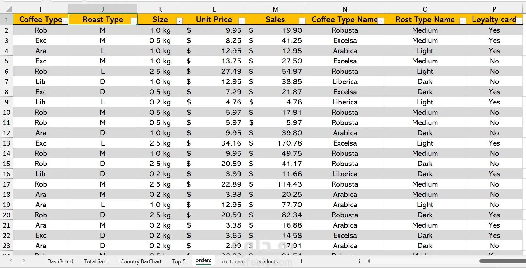This screenshot has width=526, height=268.
Task: Open the Roast Type filter dropdown
Action: (134, 21)
